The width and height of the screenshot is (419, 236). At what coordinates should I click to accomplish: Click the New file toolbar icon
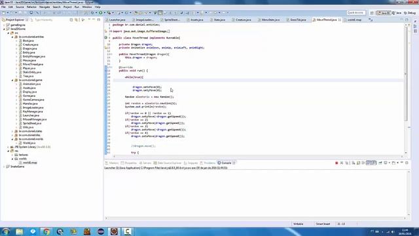(3, 12)
